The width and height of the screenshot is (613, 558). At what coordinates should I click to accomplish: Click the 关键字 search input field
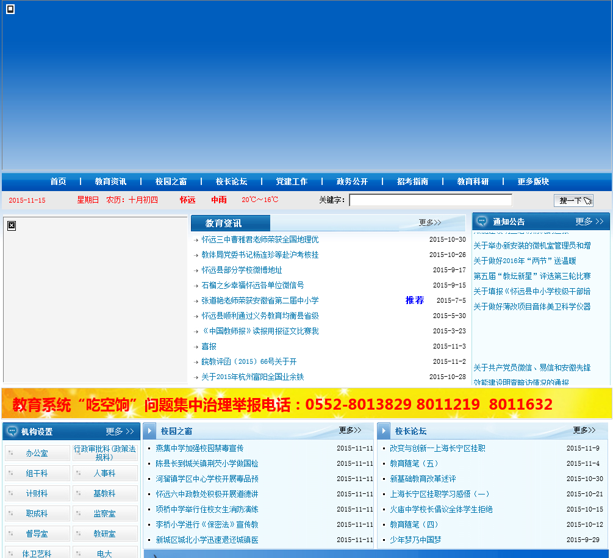click(x=431, y=200)
